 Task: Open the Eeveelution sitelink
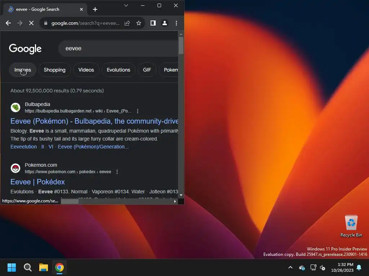pos(23,147)
